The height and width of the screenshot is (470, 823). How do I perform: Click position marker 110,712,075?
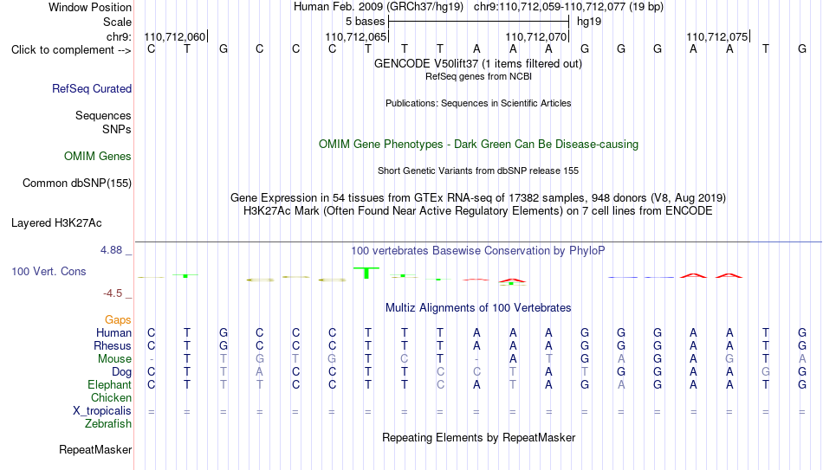pos(717,36)
